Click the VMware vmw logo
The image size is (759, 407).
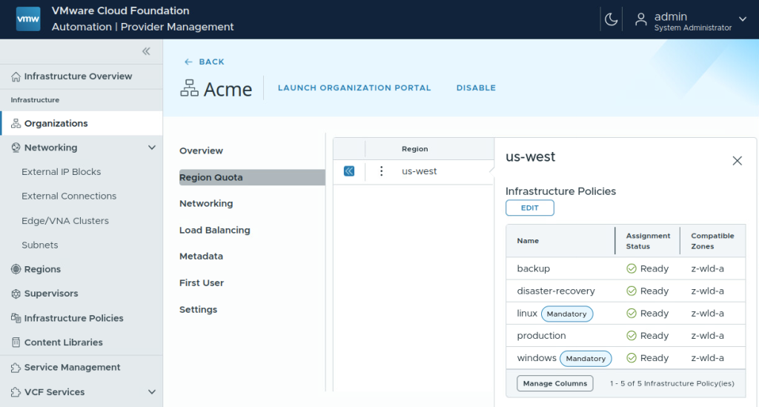pyautogui.click(x=28, y=19)
